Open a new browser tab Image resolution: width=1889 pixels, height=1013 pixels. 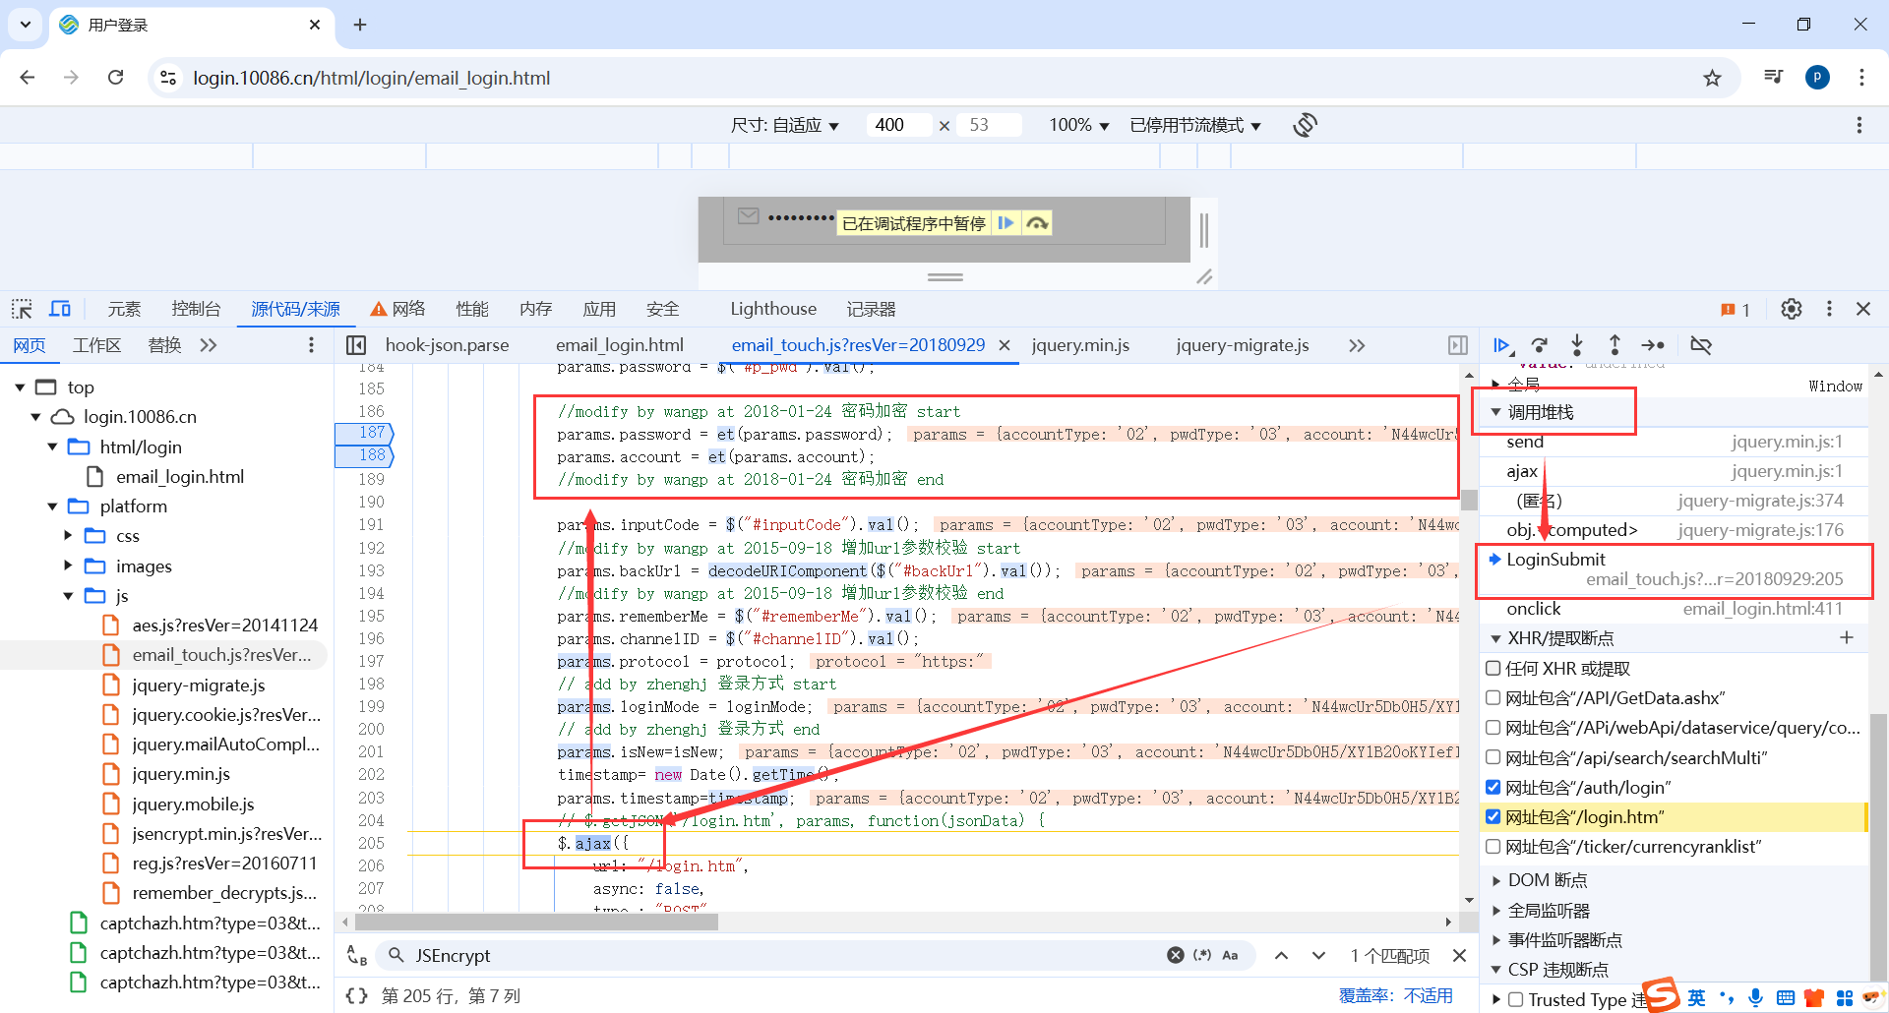point(360,25)
